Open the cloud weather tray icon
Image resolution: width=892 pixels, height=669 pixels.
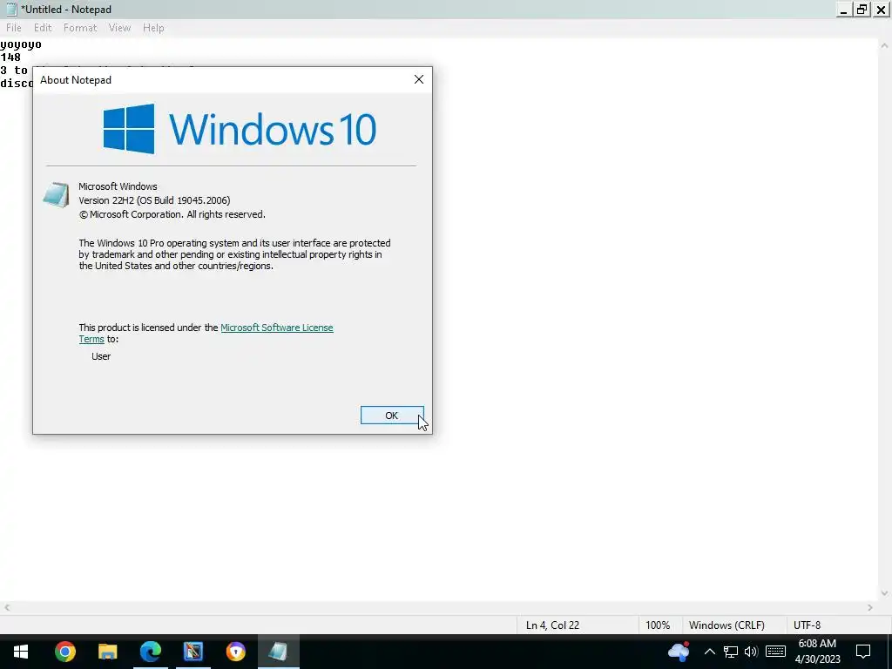coord(679,652)
